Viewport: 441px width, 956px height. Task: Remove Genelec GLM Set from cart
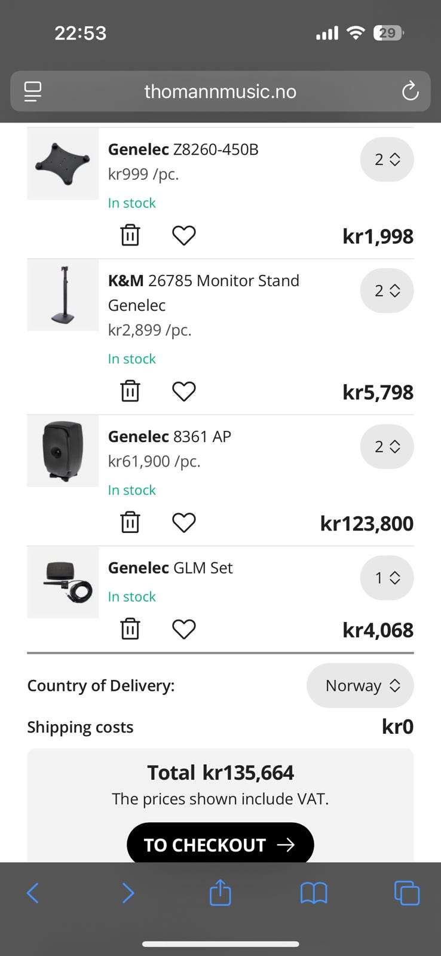coord(130,629)
